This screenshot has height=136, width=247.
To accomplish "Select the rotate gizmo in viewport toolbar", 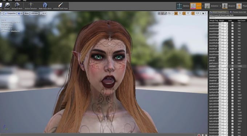I will click(x=162, y=13).
